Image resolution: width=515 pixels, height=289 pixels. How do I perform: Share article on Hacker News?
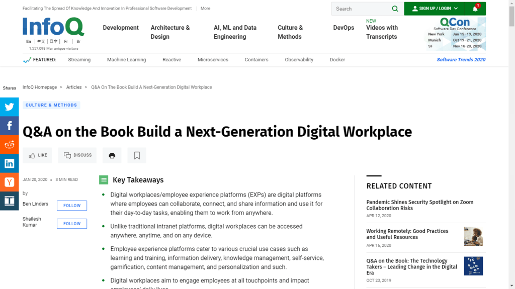click(9, 182)
